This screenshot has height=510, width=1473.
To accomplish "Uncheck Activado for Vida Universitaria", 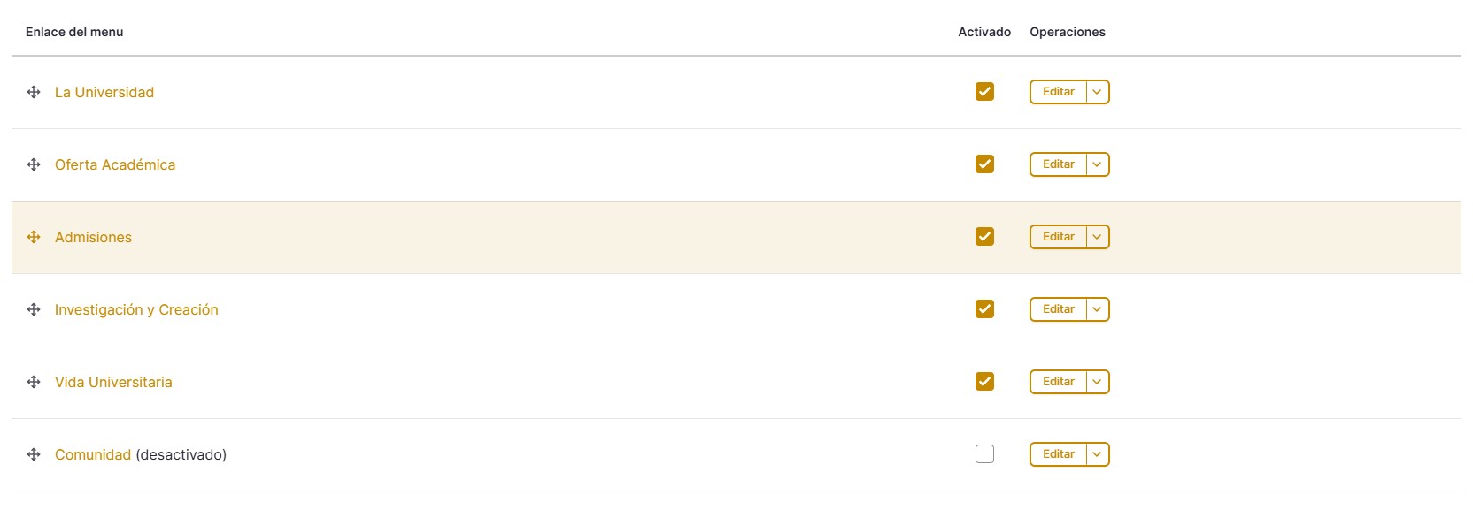I will tap(984, 382).
